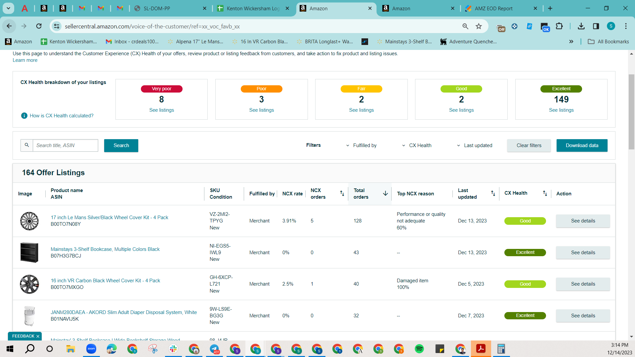Open the Inbox - crdeals100 bookmark
Image resolution: width=635 pixels, height=357 pixels.
point(132,42)
